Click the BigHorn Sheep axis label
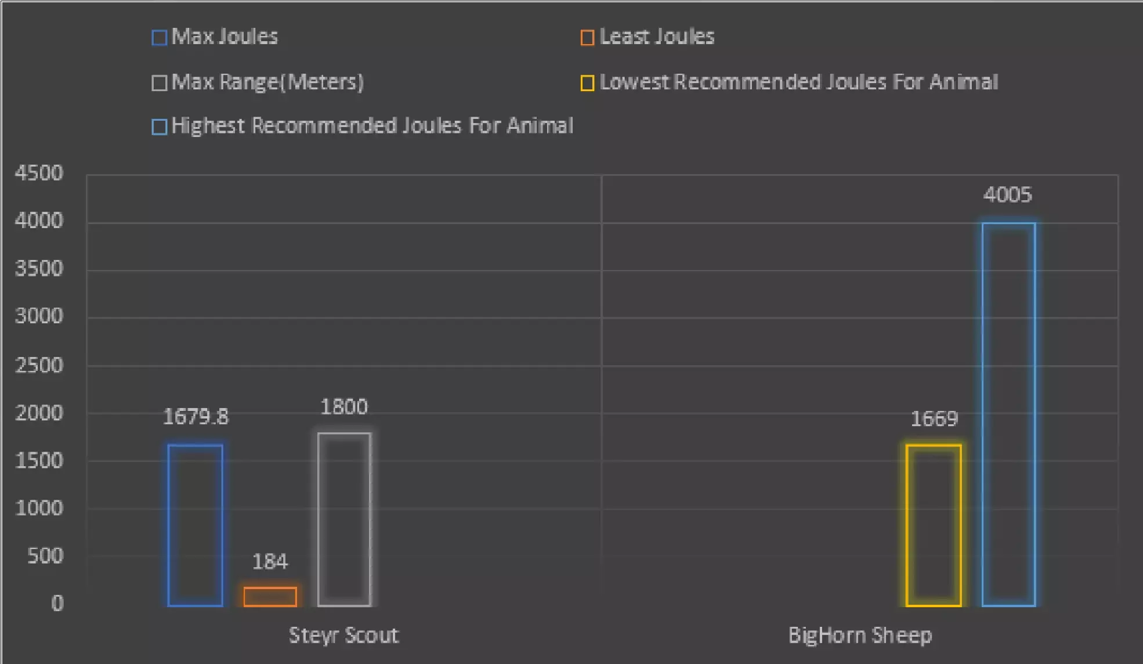This screenshot has width=1143, height=664. 860,635
